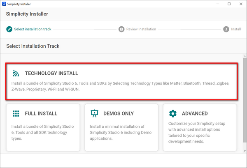This screenshot has height=168, width=247.
Task: Click the Simplicity Installer app icon in title bar
Action: tap(4, 4)
